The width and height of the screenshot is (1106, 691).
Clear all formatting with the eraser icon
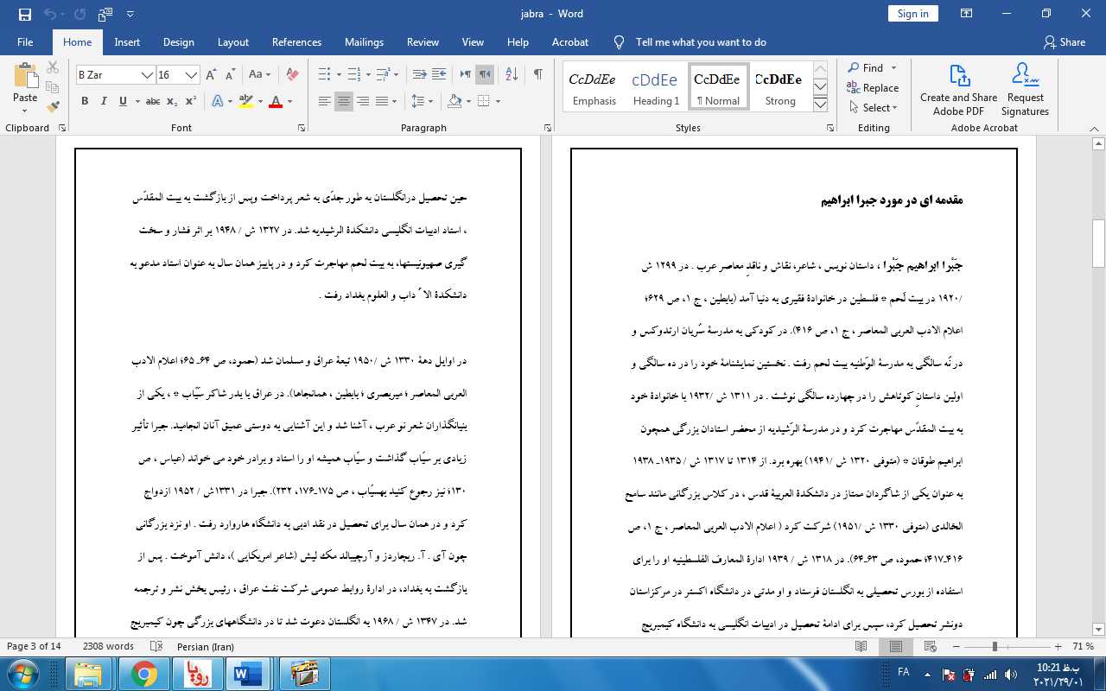(292, 75)
